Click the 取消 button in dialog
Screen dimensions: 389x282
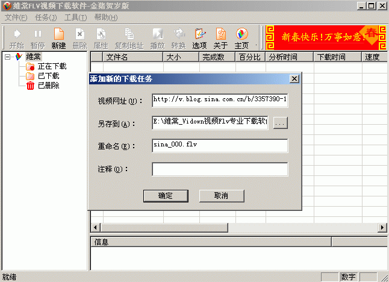[x=221, y=196]
